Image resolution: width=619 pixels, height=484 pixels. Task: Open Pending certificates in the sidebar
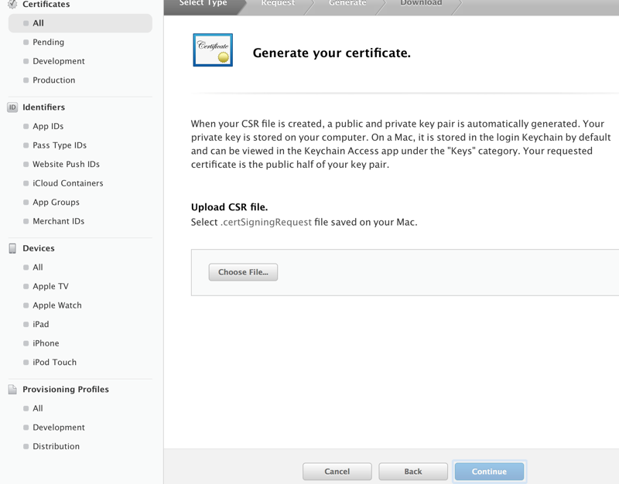(x=48, y=43)
